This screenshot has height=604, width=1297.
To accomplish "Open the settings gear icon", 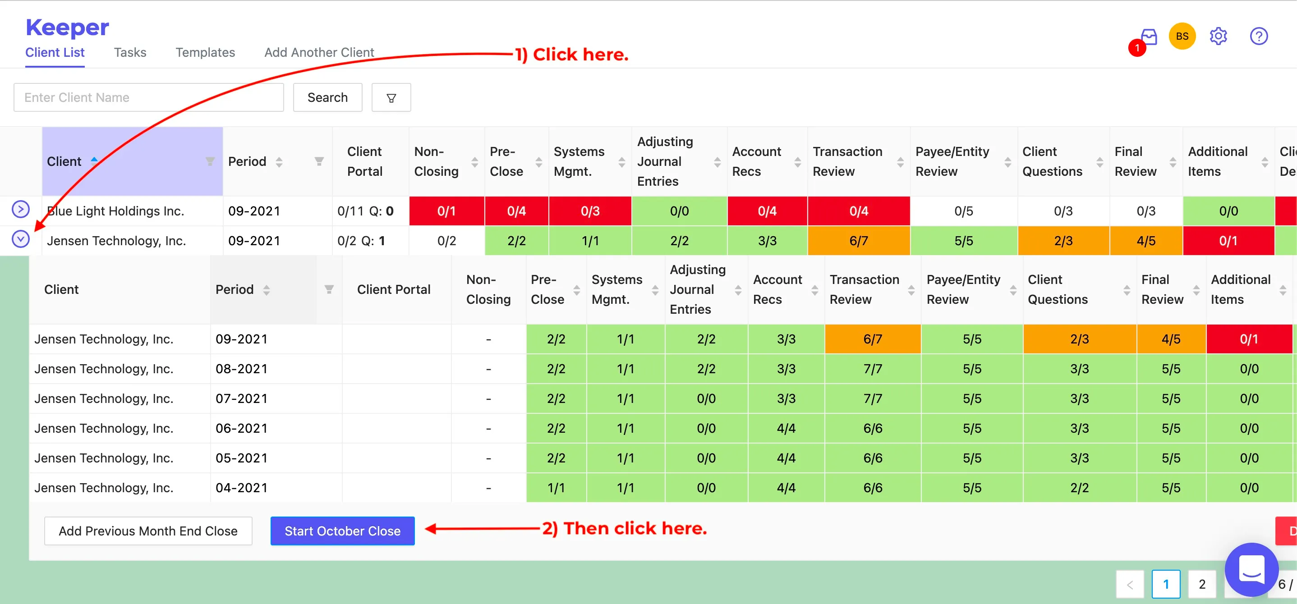I will tap(1219, 36).
